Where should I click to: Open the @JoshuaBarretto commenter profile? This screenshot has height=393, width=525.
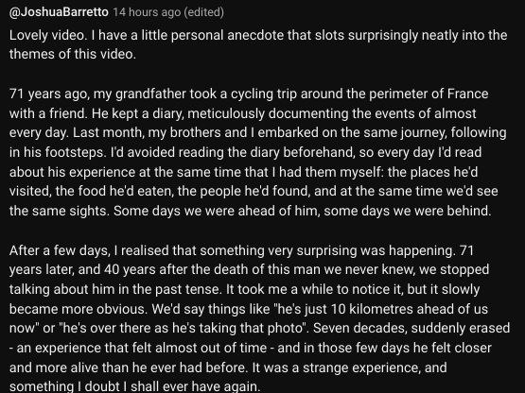pyautogui.click(x=59, y=12)
